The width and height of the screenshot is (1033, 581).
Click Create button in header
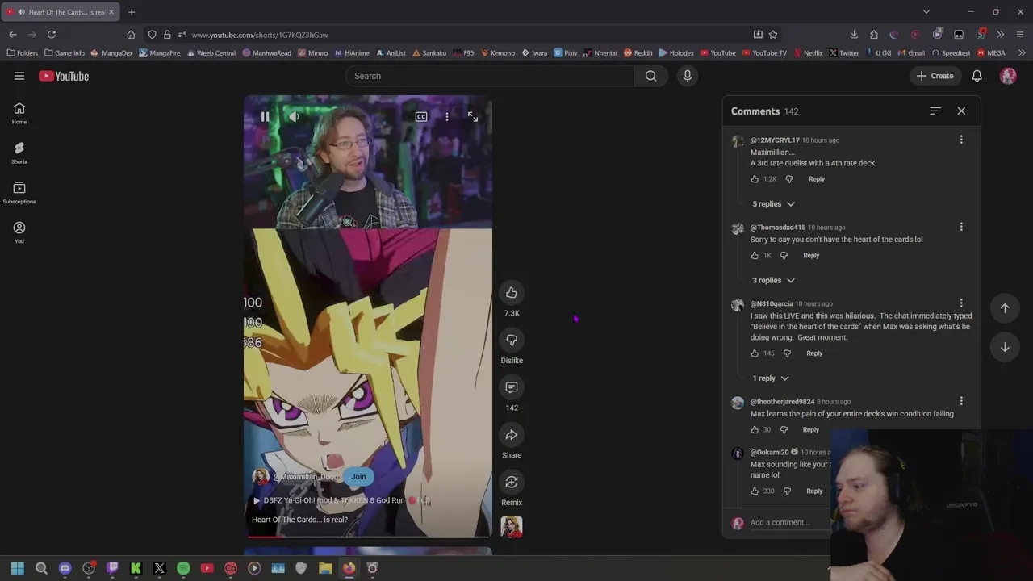tap(935, 76)
